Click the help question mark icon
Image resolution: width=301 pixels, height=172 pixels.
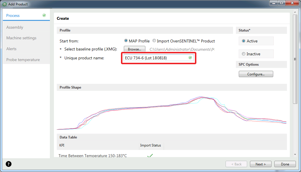[9, 164]
